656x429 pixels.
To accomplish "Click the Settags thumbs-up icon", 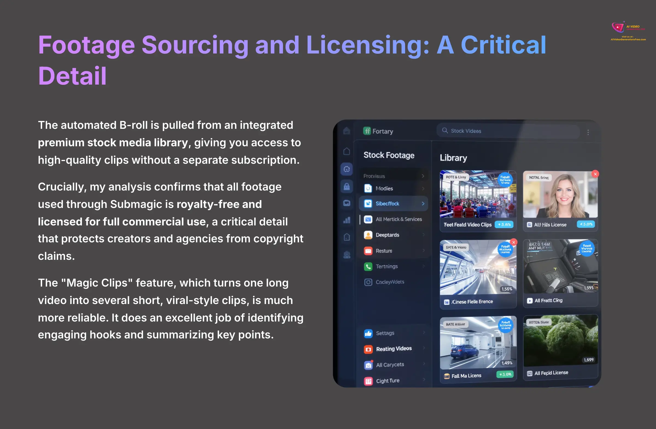I will tap(368, 333).
